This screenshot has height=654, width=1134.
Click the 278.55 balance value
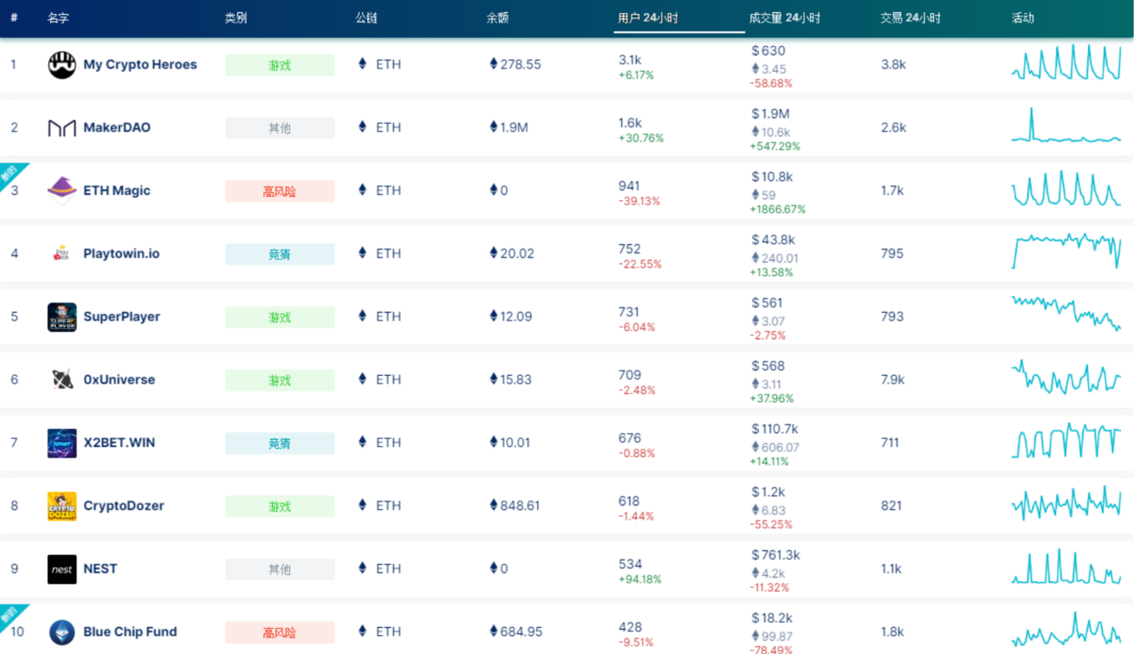pyautogui.click(x=521, y=64)
